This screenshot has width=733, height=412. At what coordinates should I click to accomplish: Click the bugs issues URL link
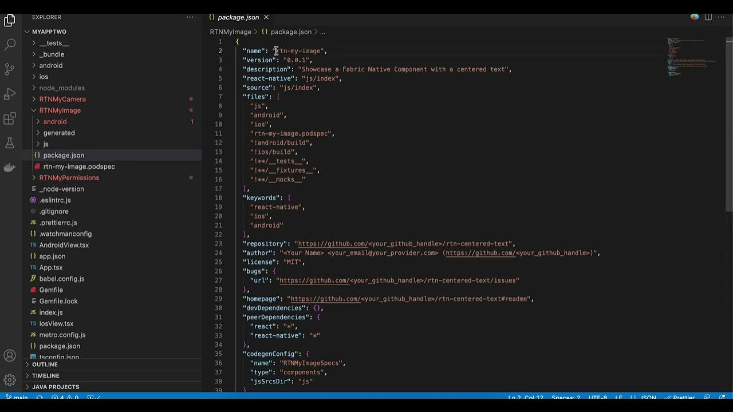point(397,280)
